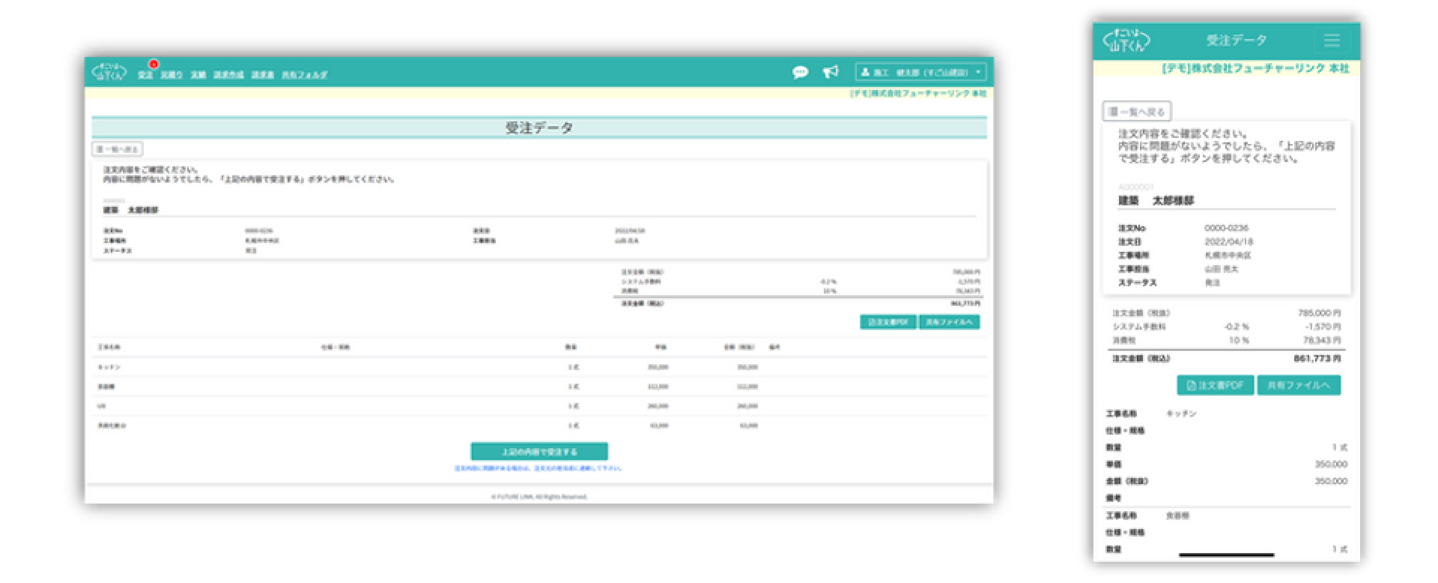
Task: Open the hamburger menu in mobile view
Action: (x=1332, y=40)
